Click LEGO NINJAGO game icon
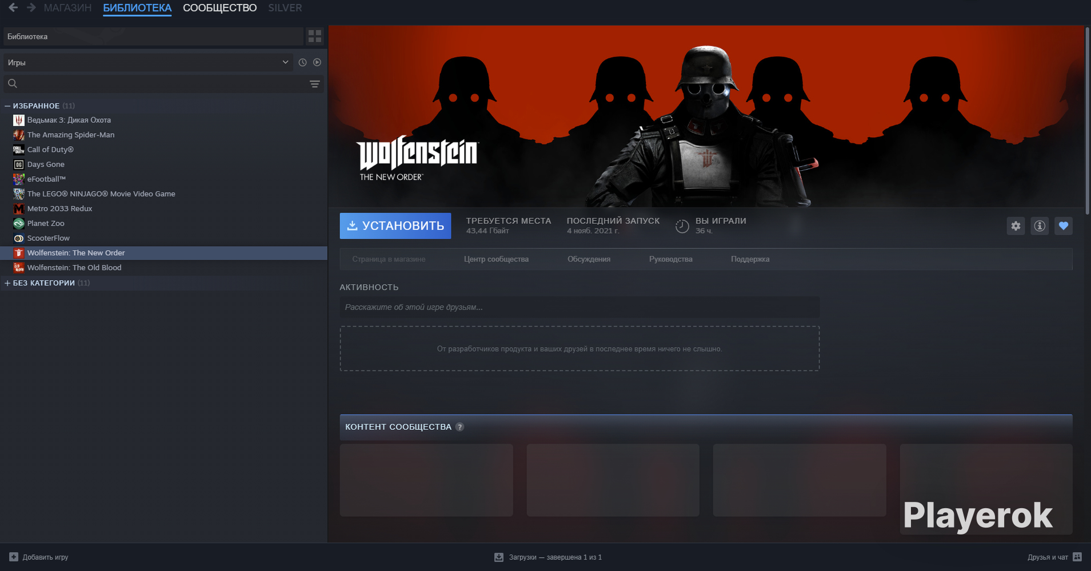 pos(19,194)
